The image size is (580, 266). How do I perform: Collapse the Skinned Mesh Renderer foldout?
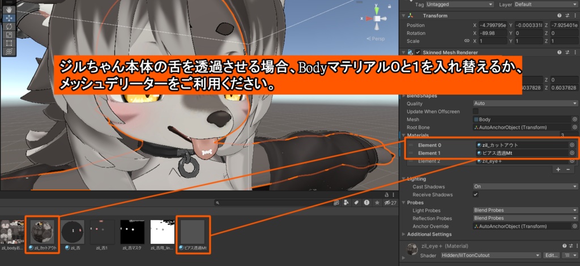[x=403, y=53]
